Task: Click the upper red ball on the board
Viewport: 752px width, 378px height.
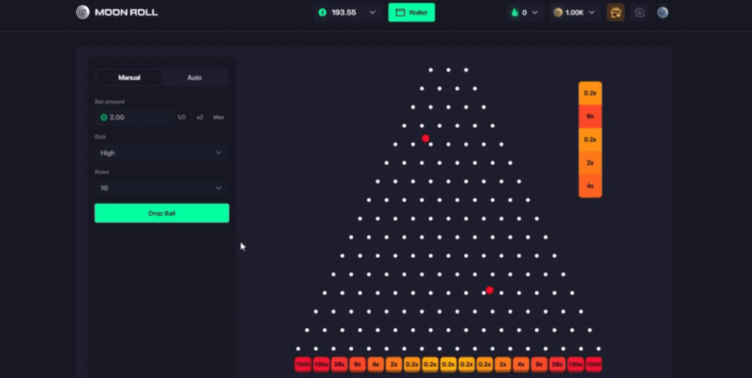Action: click(425, 138)
